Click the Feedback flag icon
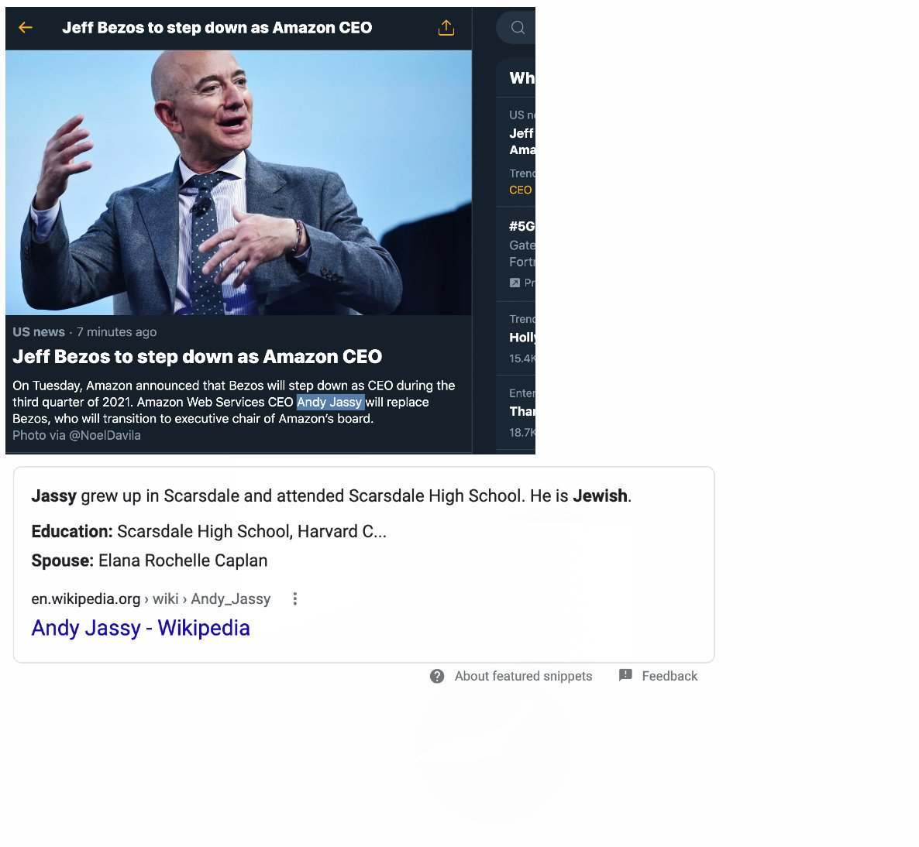Screen dimensions: 919x847 click(x=625, y=675)
